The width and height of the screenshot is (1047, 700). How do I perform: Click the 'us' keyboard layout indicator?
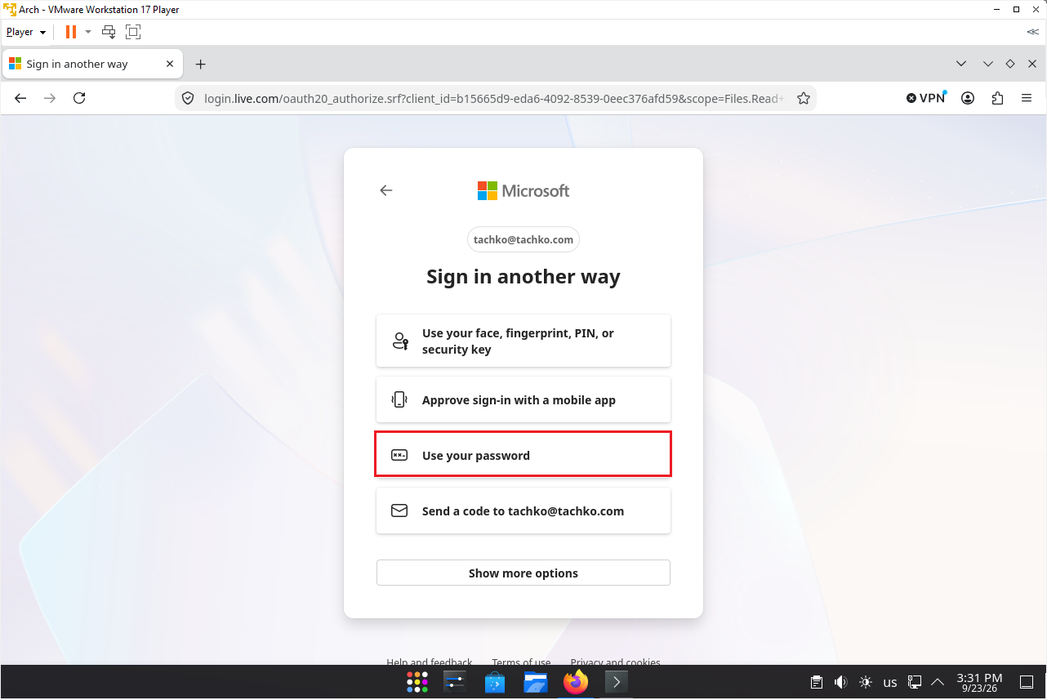click(890, 682)
